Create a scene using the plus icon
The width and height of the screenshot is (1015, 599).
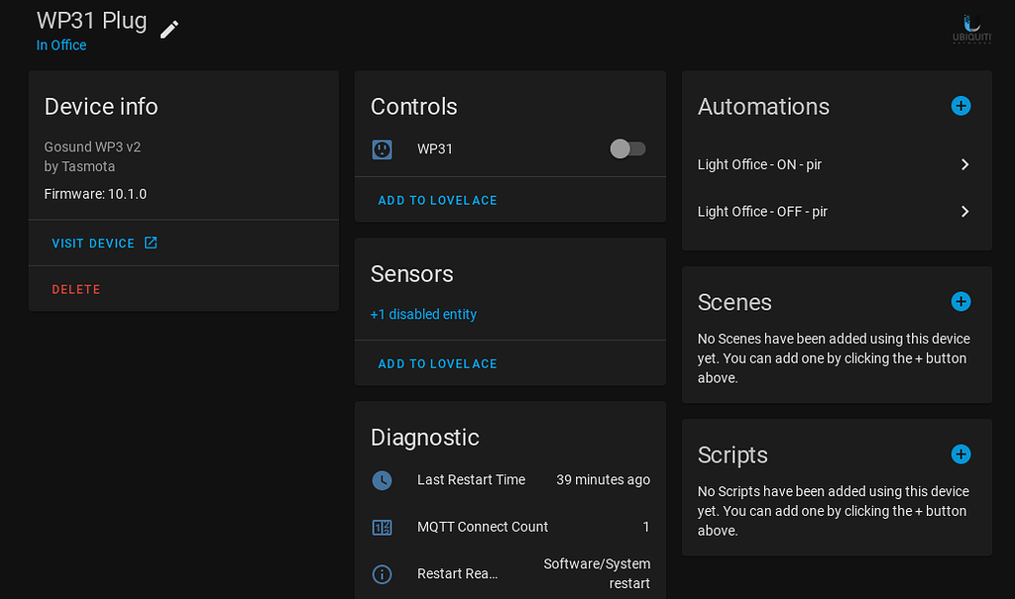[959, 301]
